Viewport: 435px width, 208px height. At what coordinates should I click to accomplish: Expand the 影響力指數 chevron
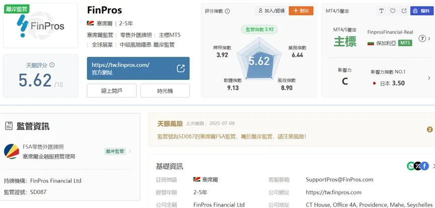[429, 78]
